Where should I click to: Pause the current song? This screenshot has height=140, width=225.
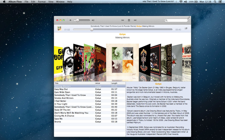pyautogui.click(x=129, y=20)
